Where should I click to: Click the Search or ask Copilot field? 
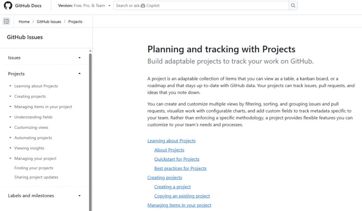pyautogui.click(x=201, y=6)
